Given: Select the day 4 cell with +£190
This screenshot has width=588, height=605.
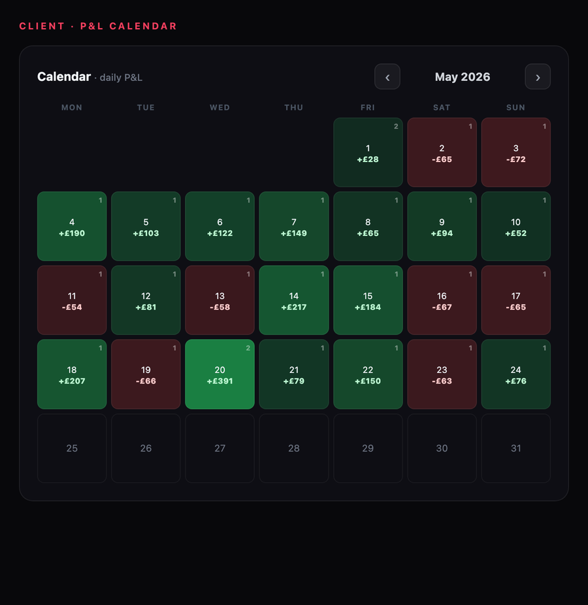Looking at the screenshot, I should (72, 226).
